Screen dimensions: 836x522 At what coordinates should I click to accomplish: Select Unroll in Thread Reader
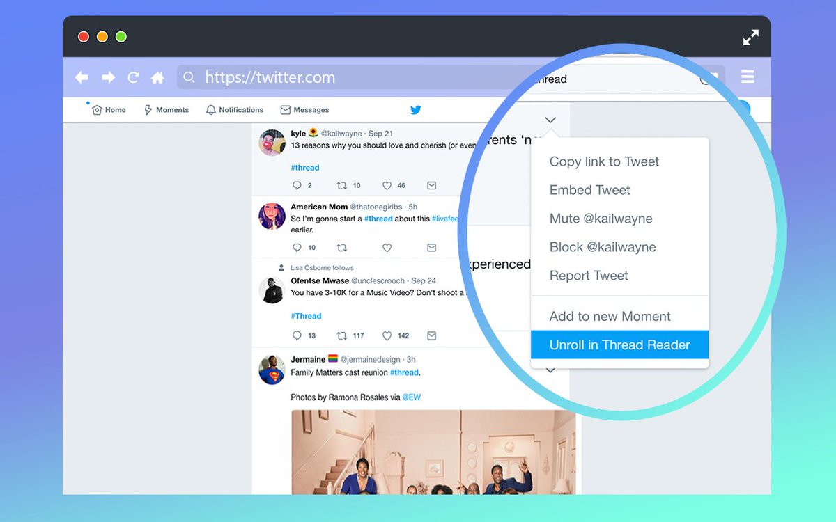point(619,345)
